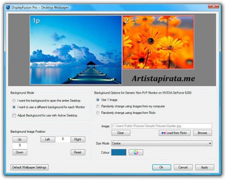Viewport: 226px width, 180px height.
Task: Reset the background image position
Action: pos(78,152)
